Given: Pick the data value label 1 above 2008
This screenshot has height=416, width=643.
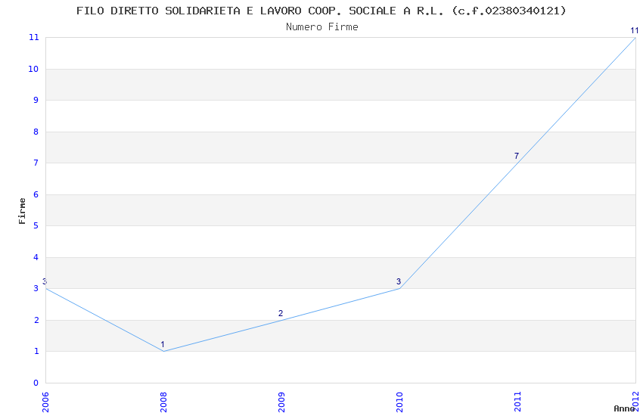Looking at the screenshot, I should pos(163,344).
